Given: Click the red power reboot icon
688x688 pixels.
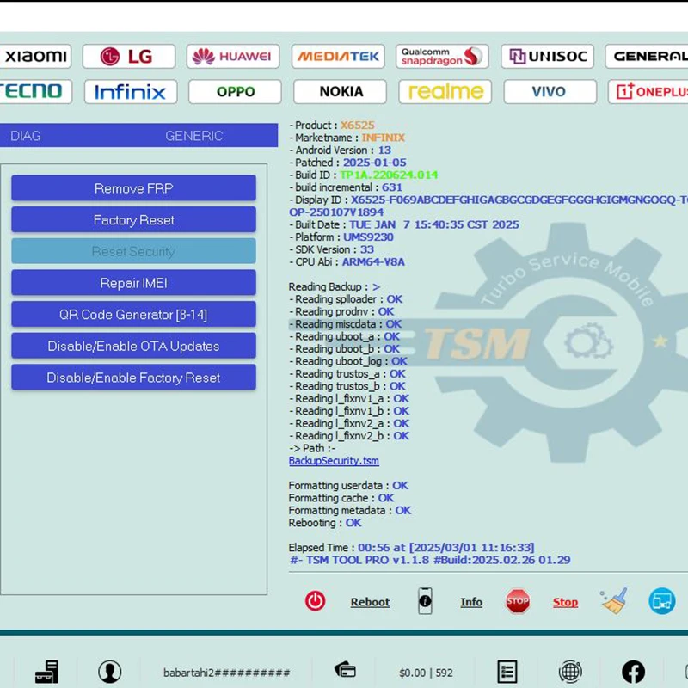Looking at the screenshot, I should pos(315,601).
